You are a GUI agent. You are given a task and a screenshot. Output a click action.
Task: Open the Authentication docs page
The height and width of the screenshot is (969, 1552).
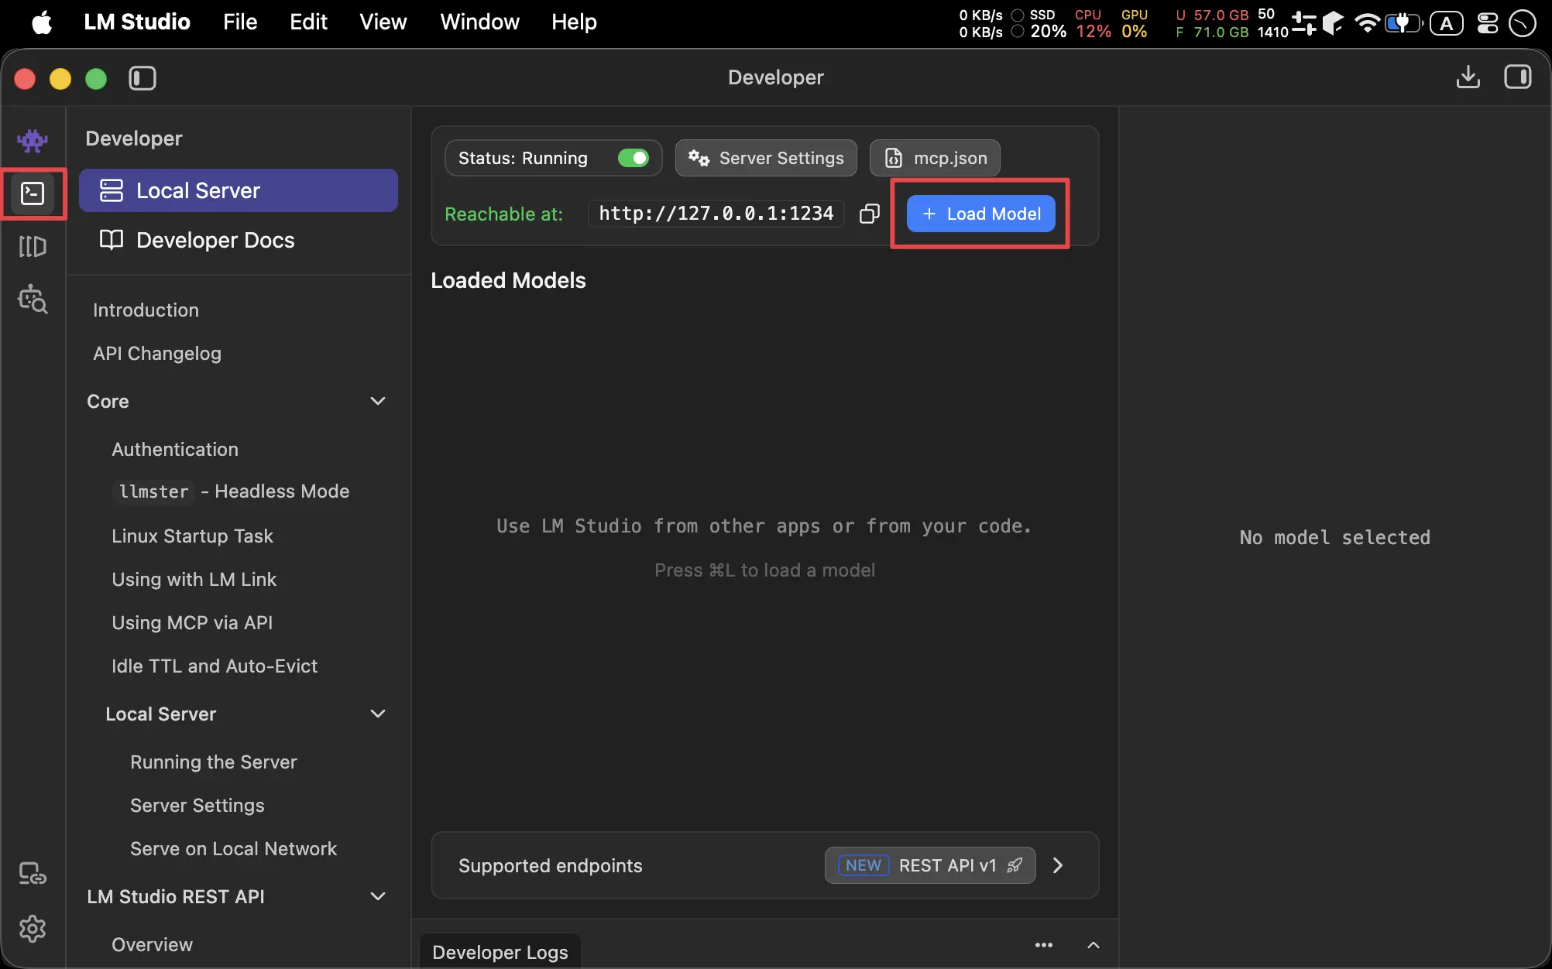click(x=175, y=449)
